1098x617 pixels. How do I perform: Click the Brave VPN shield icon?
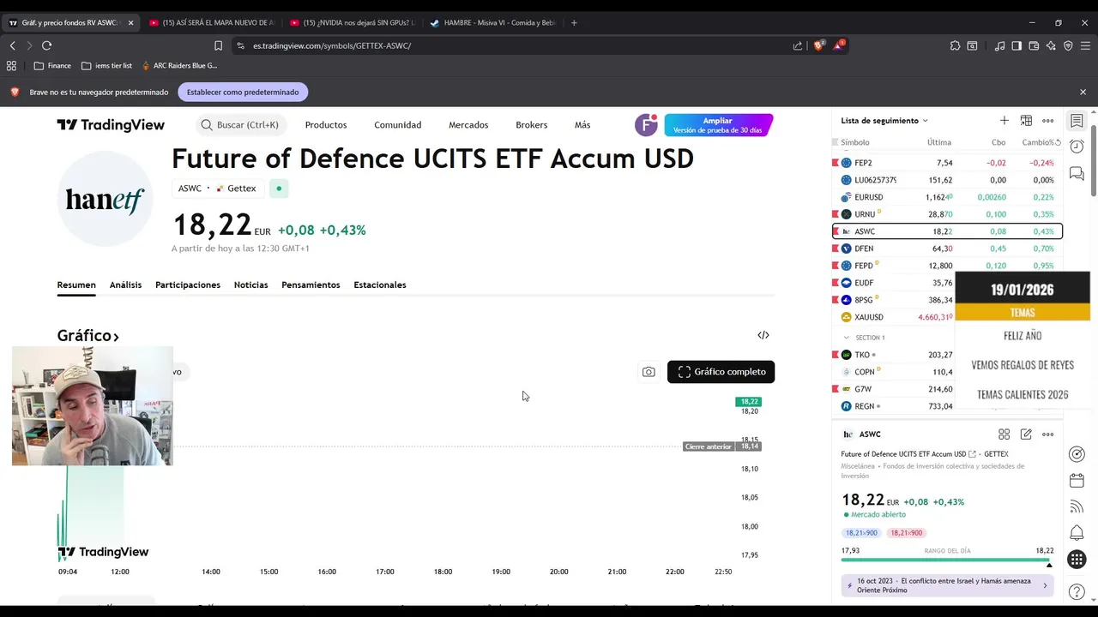point(1068,45)
